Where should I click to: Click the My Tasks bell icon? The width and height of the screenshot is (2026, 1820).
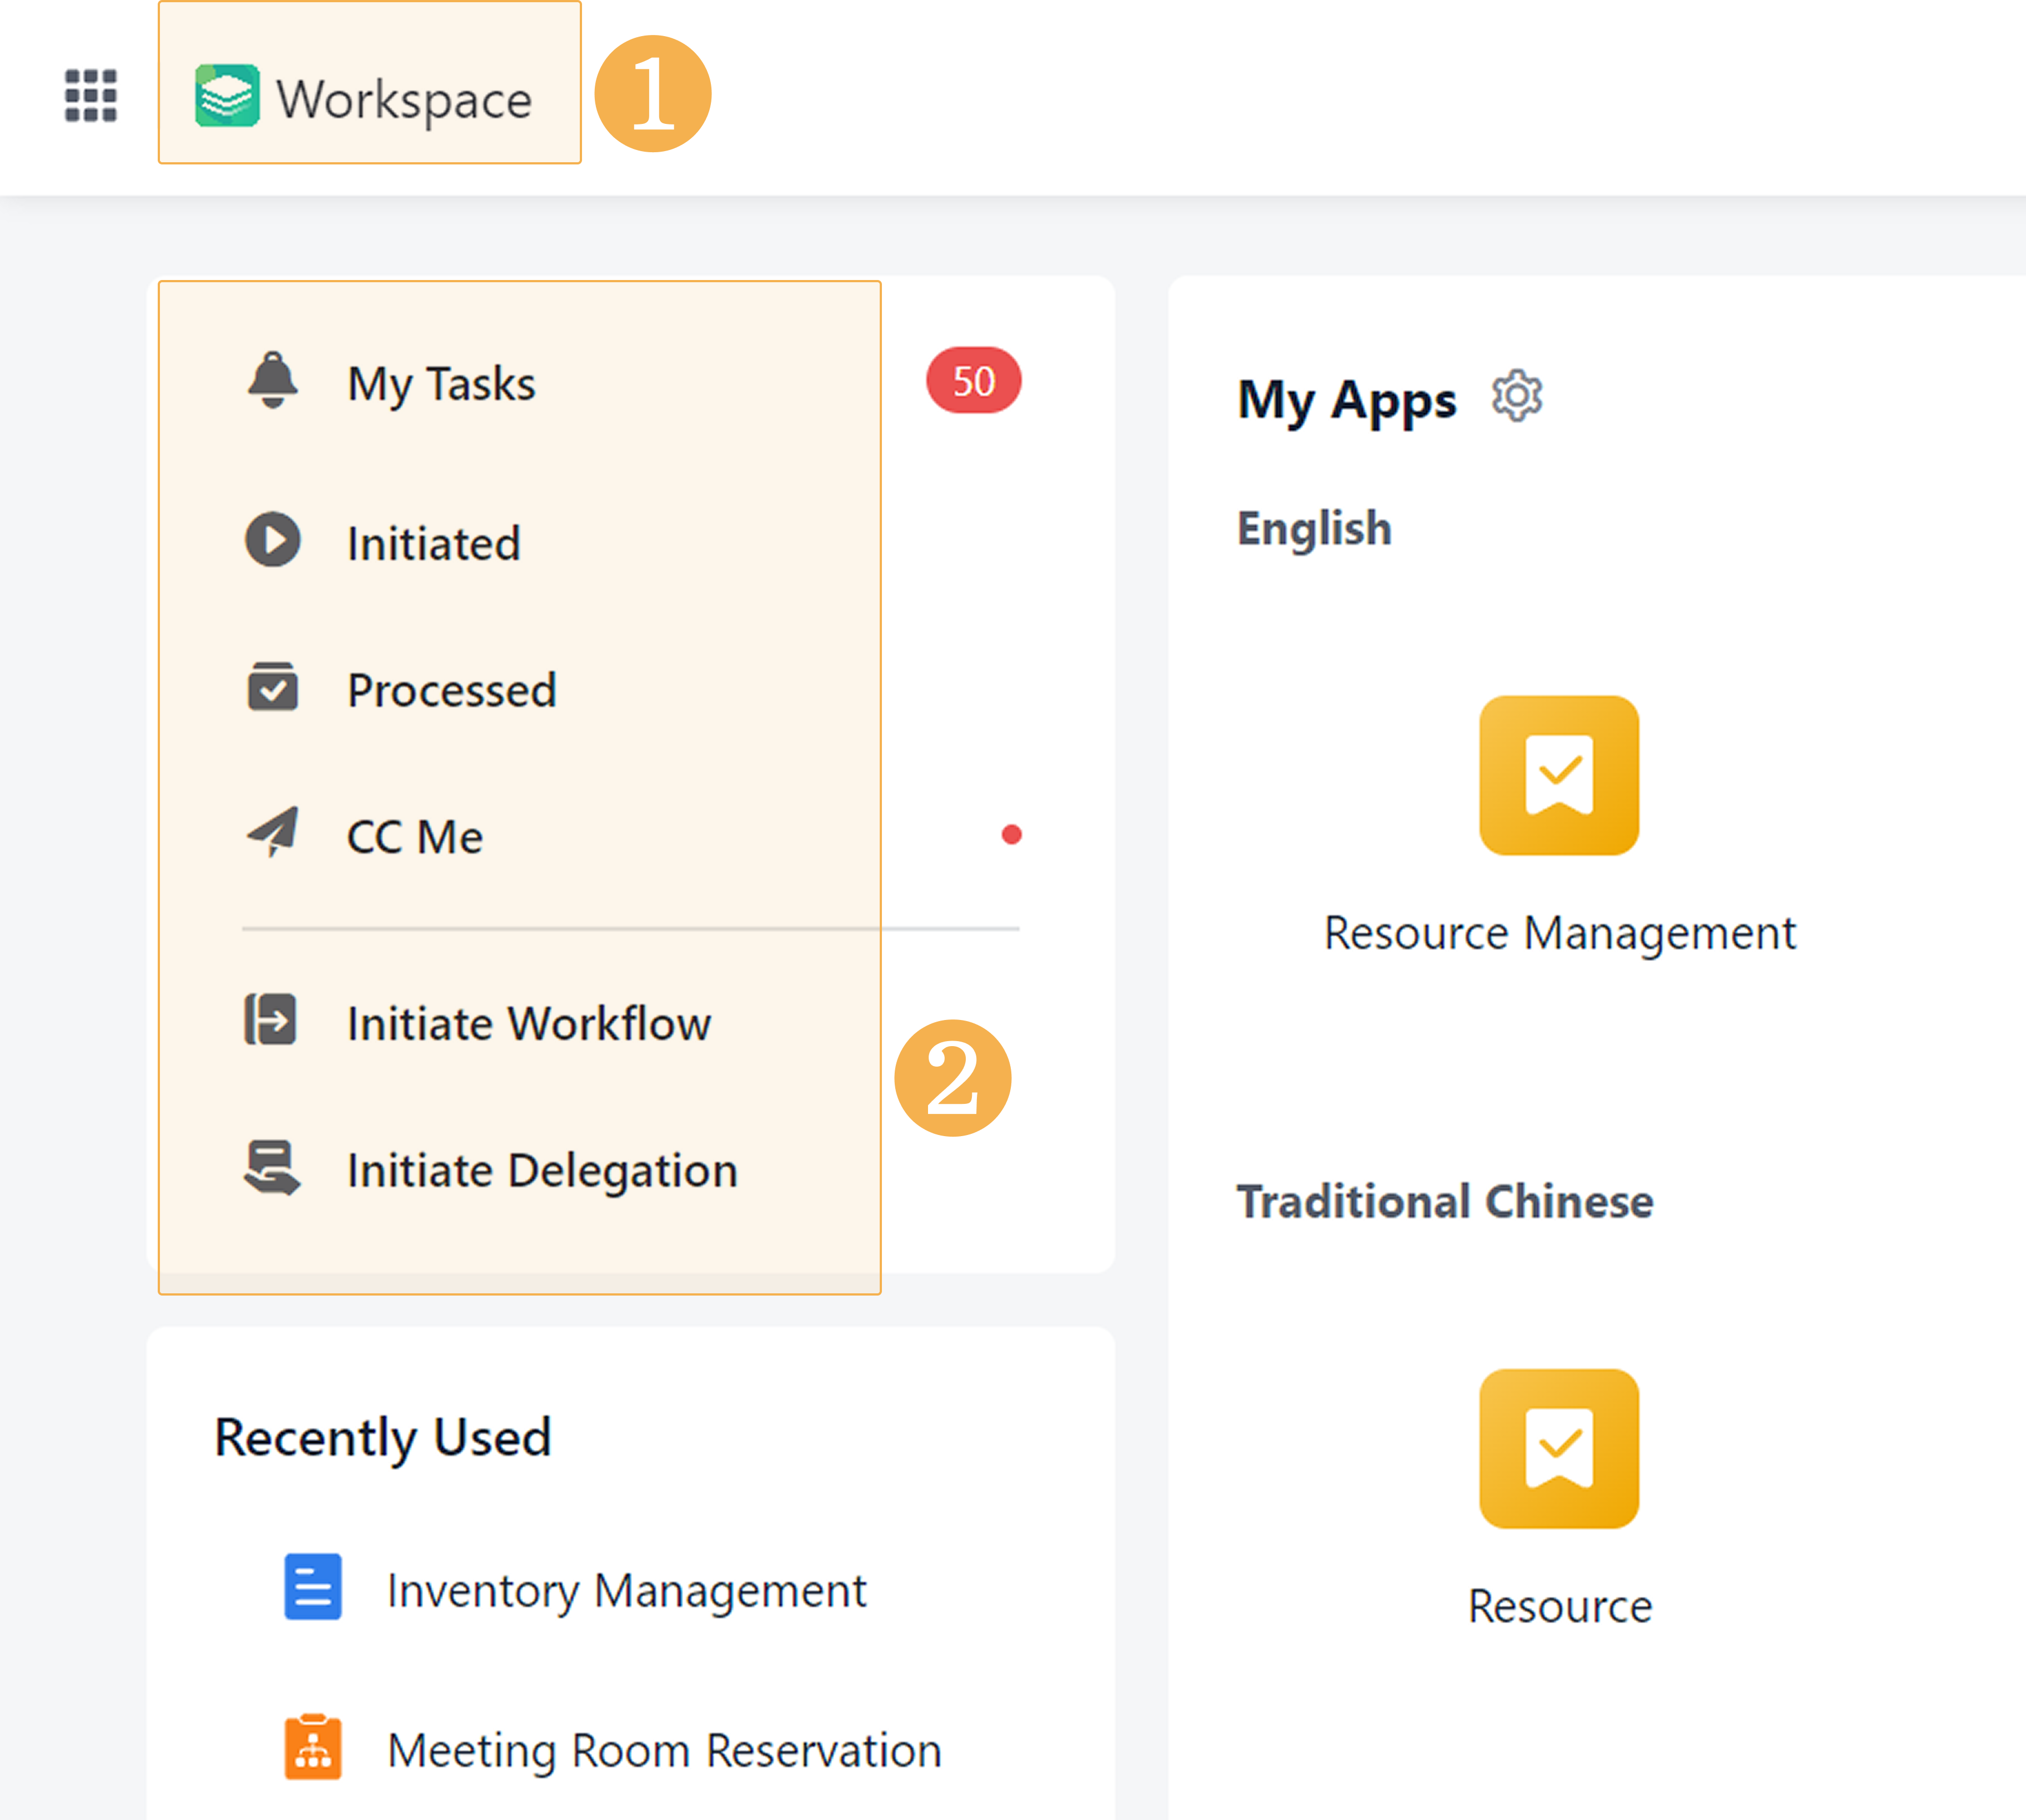[x=273, y=380]
